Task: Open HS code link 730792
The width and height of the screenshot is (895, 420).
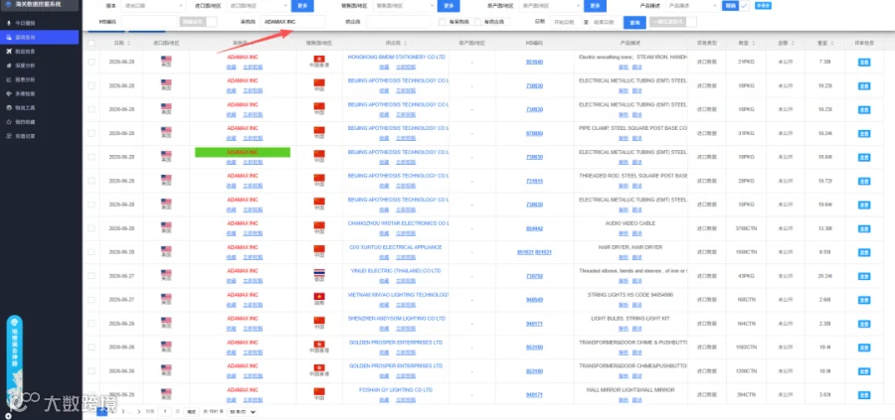Action: (534, 276)
